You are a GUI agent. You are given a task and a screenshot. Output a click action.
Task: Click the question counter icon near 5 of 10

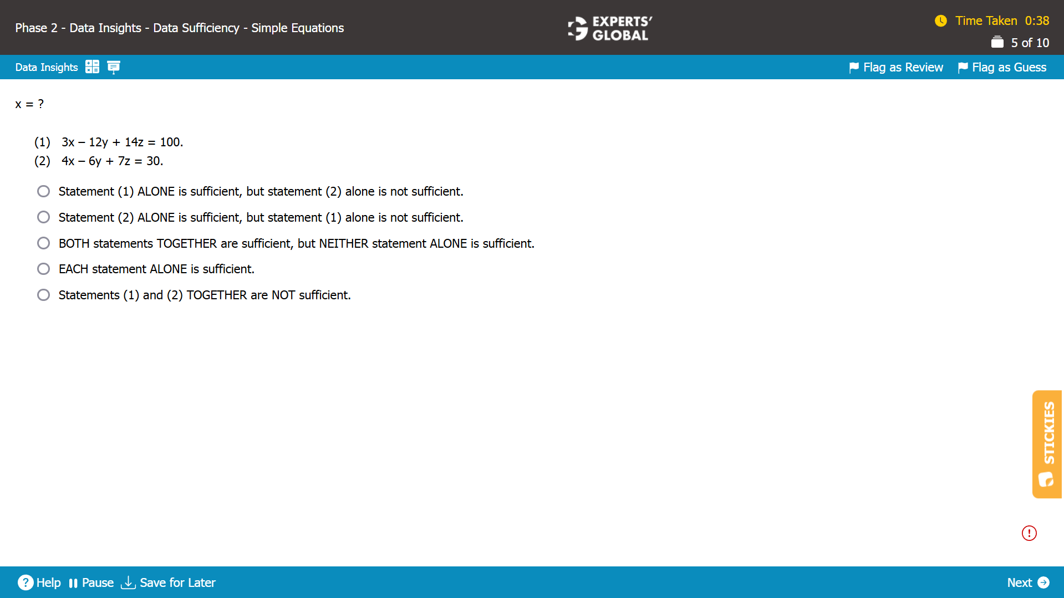click(x=997, y=42)
